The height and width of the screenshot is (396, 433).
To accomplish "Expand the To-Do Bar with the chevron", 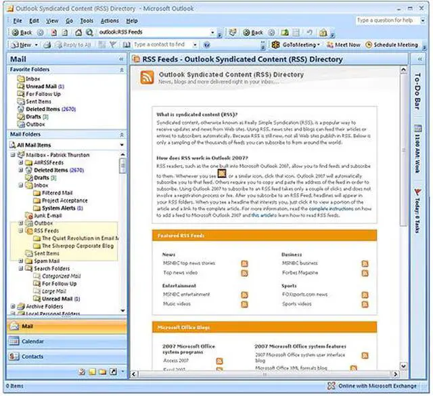I will click(419, 59).
